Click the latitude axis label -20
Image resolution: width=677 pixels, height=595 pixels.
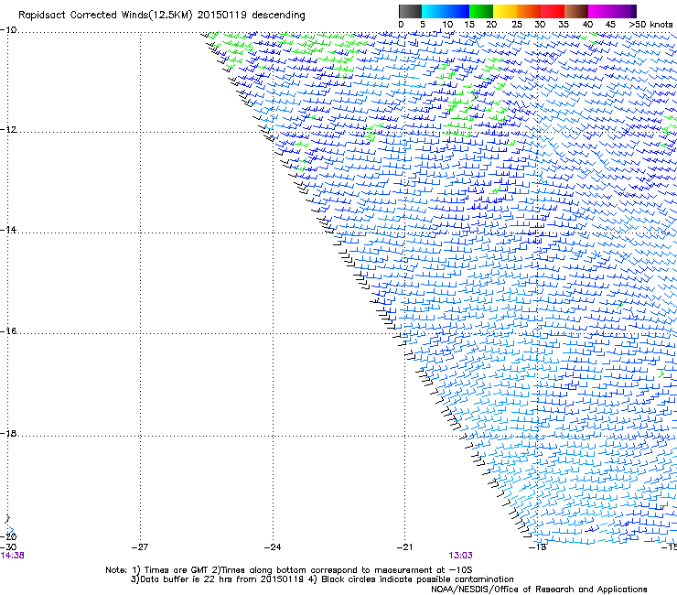click(x=9, y=536)
